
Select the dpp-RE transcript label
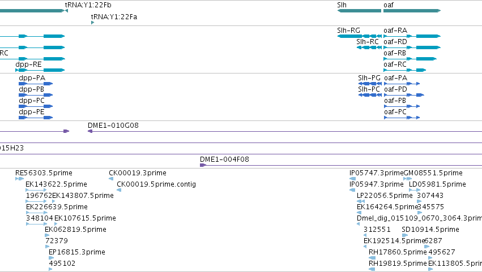coord(28,64)
